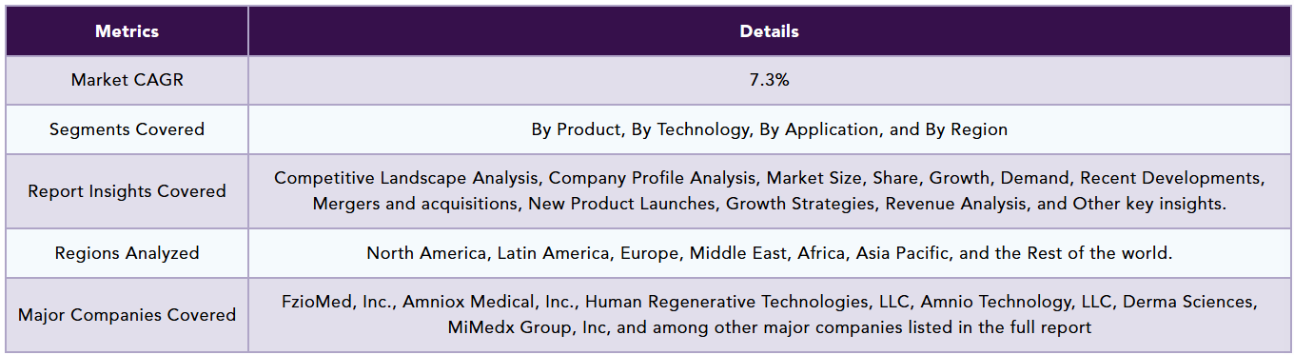Select the Major Companies Covered label
Screen dimensions: 1294x355
tap(127, 315)
